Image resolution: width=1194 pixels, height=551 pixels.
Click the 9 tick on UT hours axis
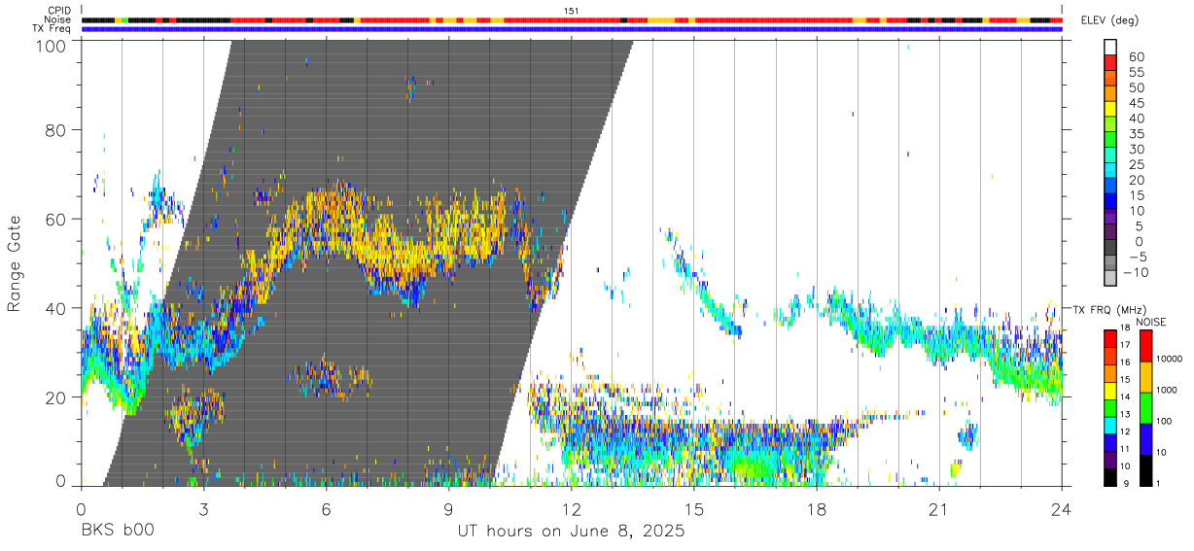tap(448, 509)
